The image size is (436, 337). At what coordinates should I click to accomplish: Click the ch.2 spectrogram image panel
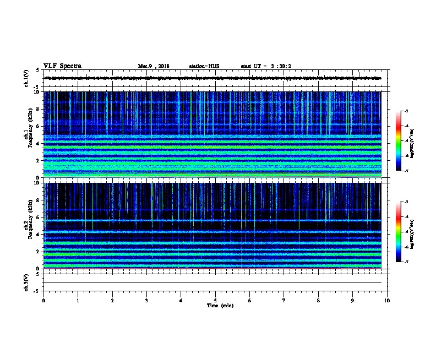point(212,226)
